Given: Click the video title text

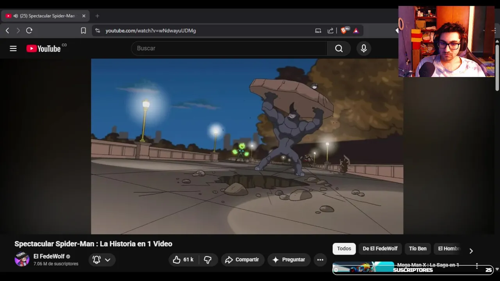Looking at the screenshot, I should click(93, 244).
